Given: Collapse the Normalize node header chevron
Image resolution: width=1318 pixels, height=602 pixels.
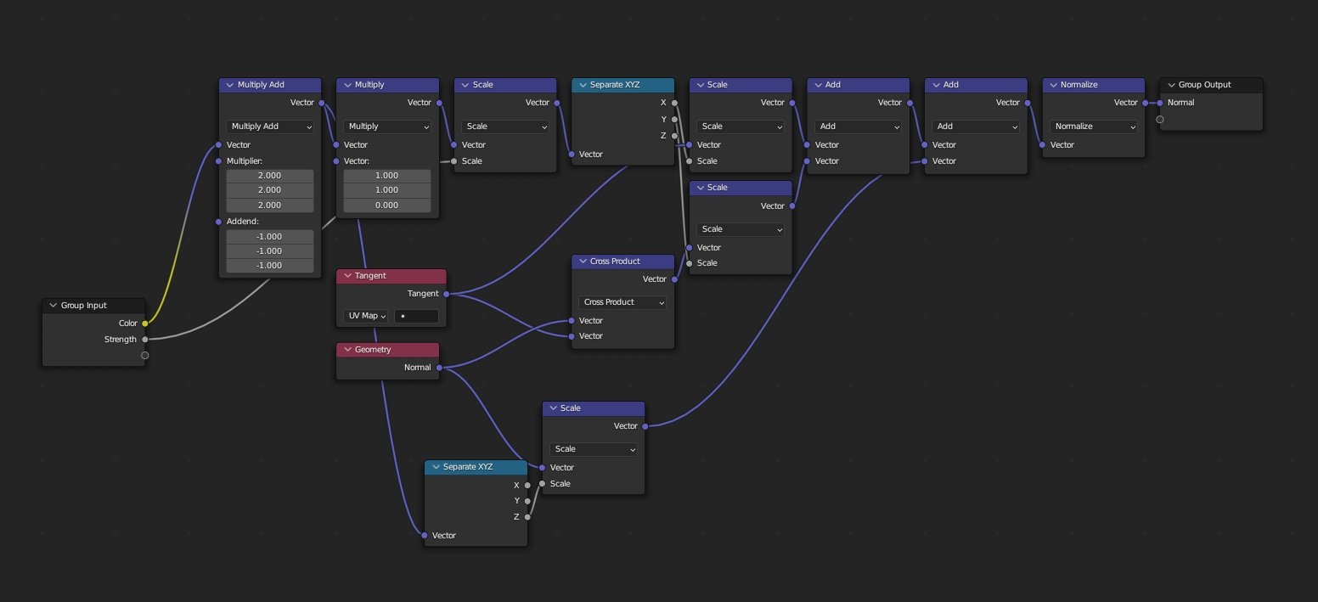Looking at the screenshot, I should [1052, 85].
